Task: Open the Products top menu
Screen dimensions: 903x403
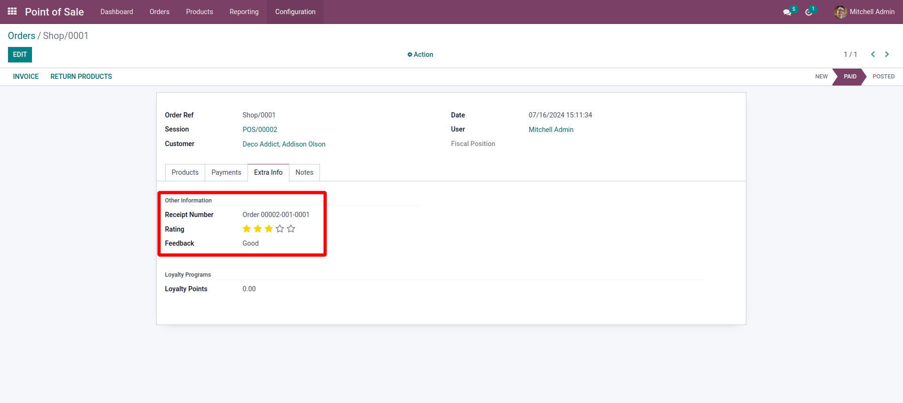Action: point(200,12)
